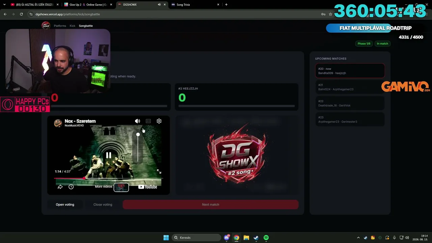Click the DG ShowX site logo

coord(46,26)
